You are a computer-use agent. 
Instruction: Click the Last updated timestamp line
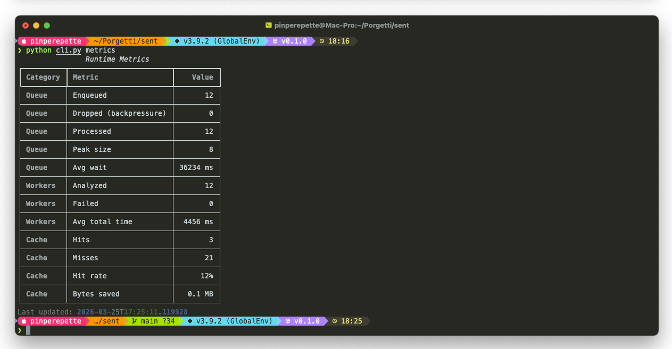click(x=103, y=312)
